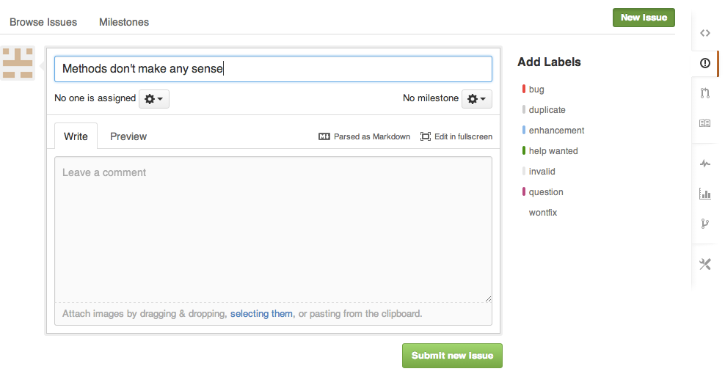Click the Submit new issue button

(x=452, y=356)
